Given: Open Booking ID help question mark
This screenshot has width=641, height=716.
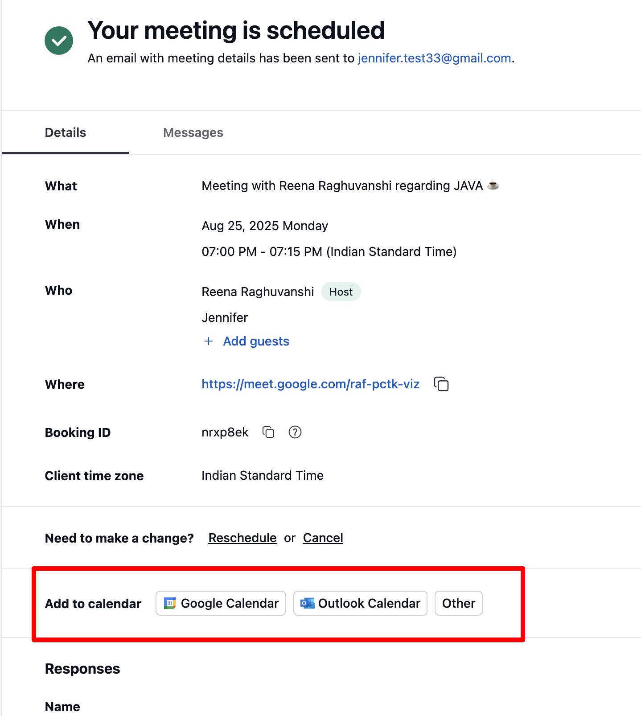Looking at the screenshot, I should coord(295,432).
